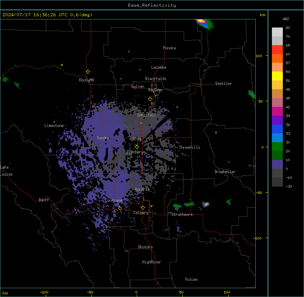Click the Strathmore label
The height and width of the screenshot is (297, 304).
[182, 214]
